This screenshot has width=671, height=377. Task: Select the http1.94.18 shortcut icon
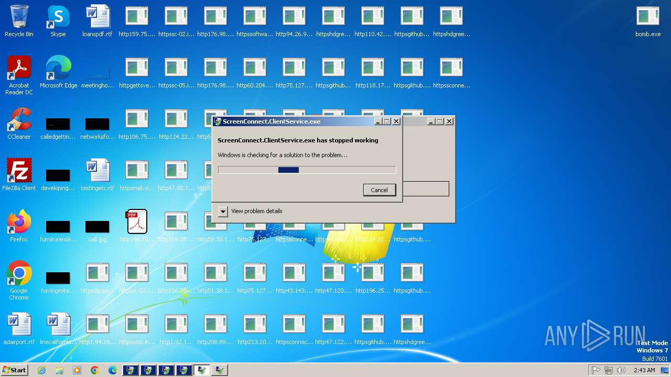[x=98, y=329]
